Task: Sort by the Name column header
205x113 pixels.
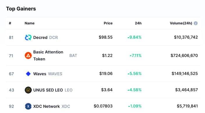Action: point(29,23)
